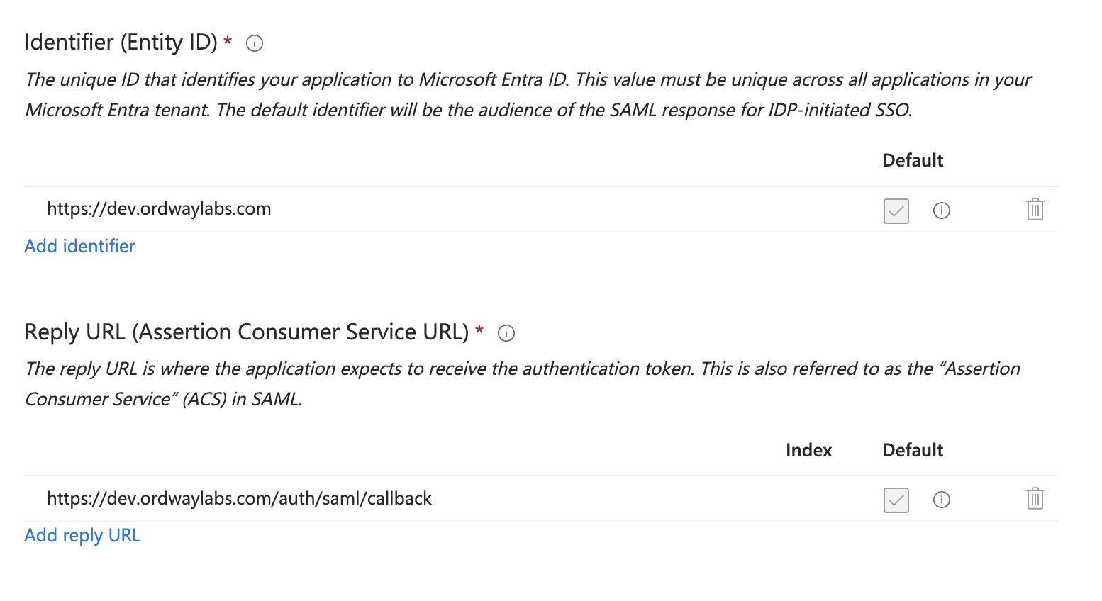Click Default column header in Identifier section

point(913,160)
